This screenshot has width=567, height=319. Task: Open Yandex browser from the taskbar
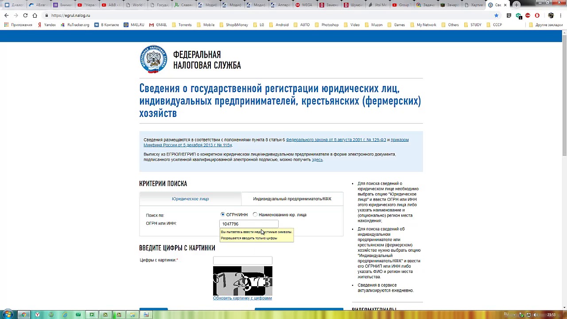click(38, 315)
